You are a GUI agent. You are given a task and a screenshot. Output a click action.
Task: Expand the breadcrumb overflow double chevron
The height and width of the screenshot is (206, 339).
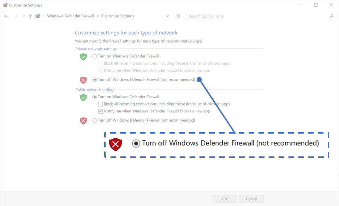pos(43,16)
